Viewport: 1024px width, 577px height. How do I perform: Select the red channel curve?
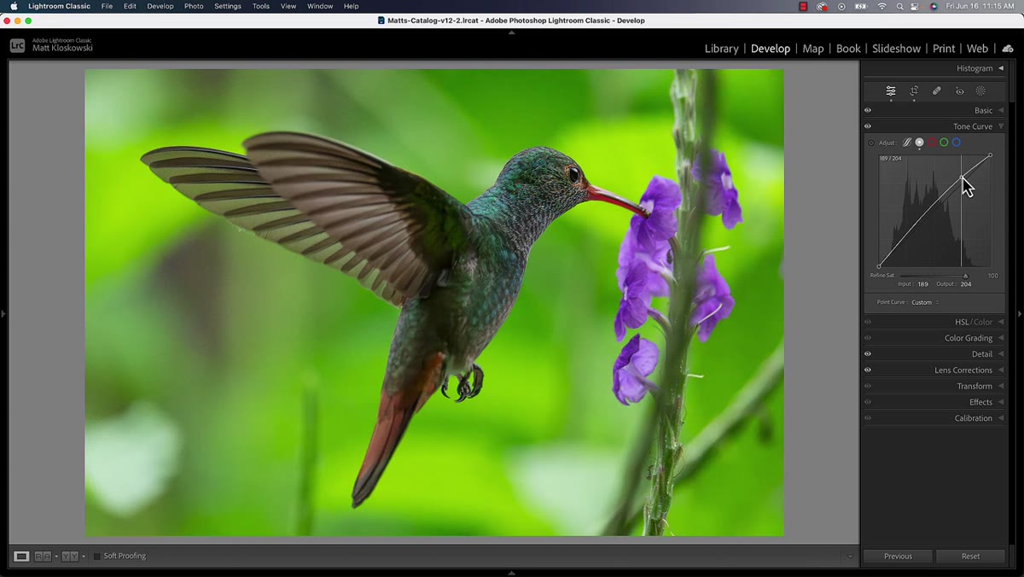pos(932,143)
